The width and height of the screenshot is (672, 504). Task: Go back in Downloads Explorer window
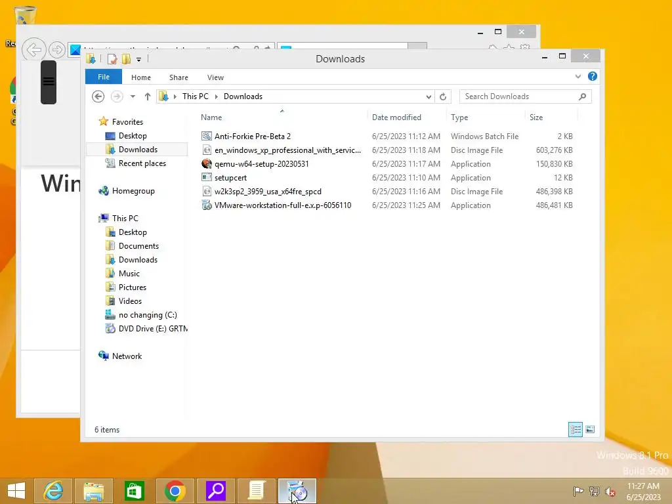pyautogui.click(x=98, y=96)
